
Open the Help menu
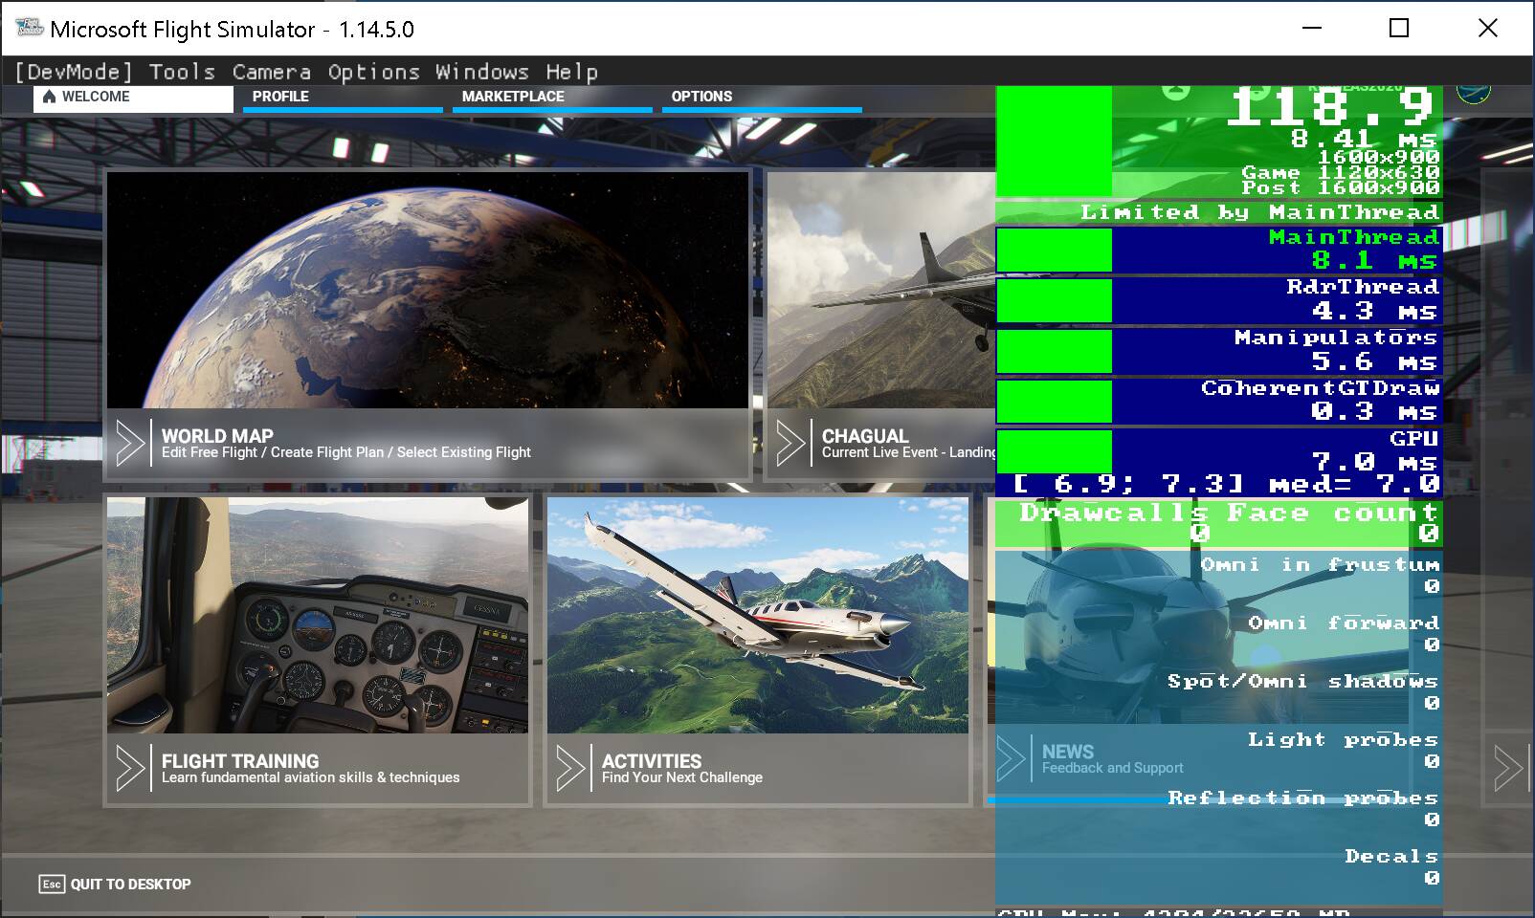pos(571,72)
